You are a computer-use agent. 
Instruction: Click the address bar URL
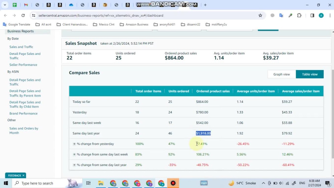coord(101,16)
